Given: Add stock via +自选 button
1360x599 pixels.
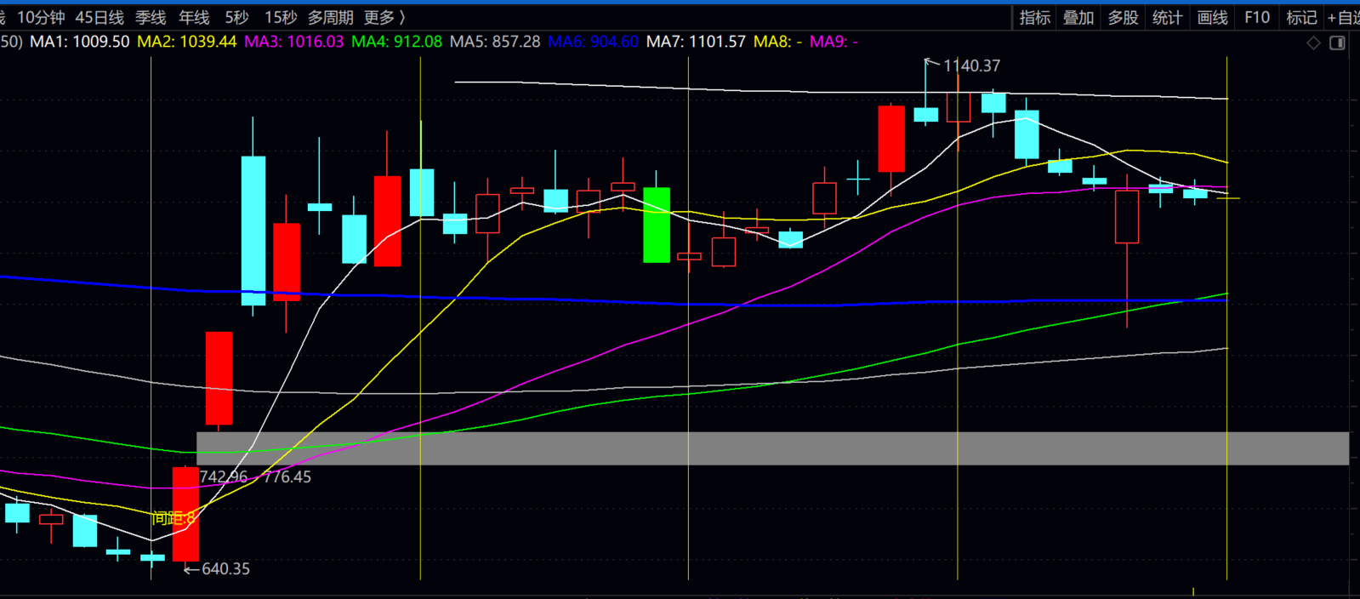Looking at the screenshot, I should point(1343,18).
